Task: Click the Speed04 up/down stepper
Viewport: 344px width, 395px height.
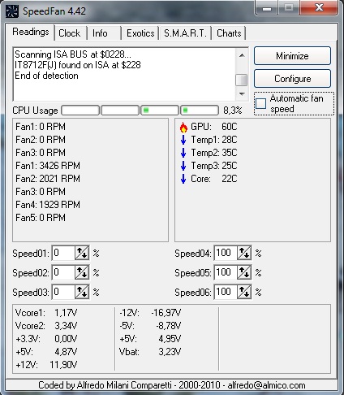Action: coord(244,253)
